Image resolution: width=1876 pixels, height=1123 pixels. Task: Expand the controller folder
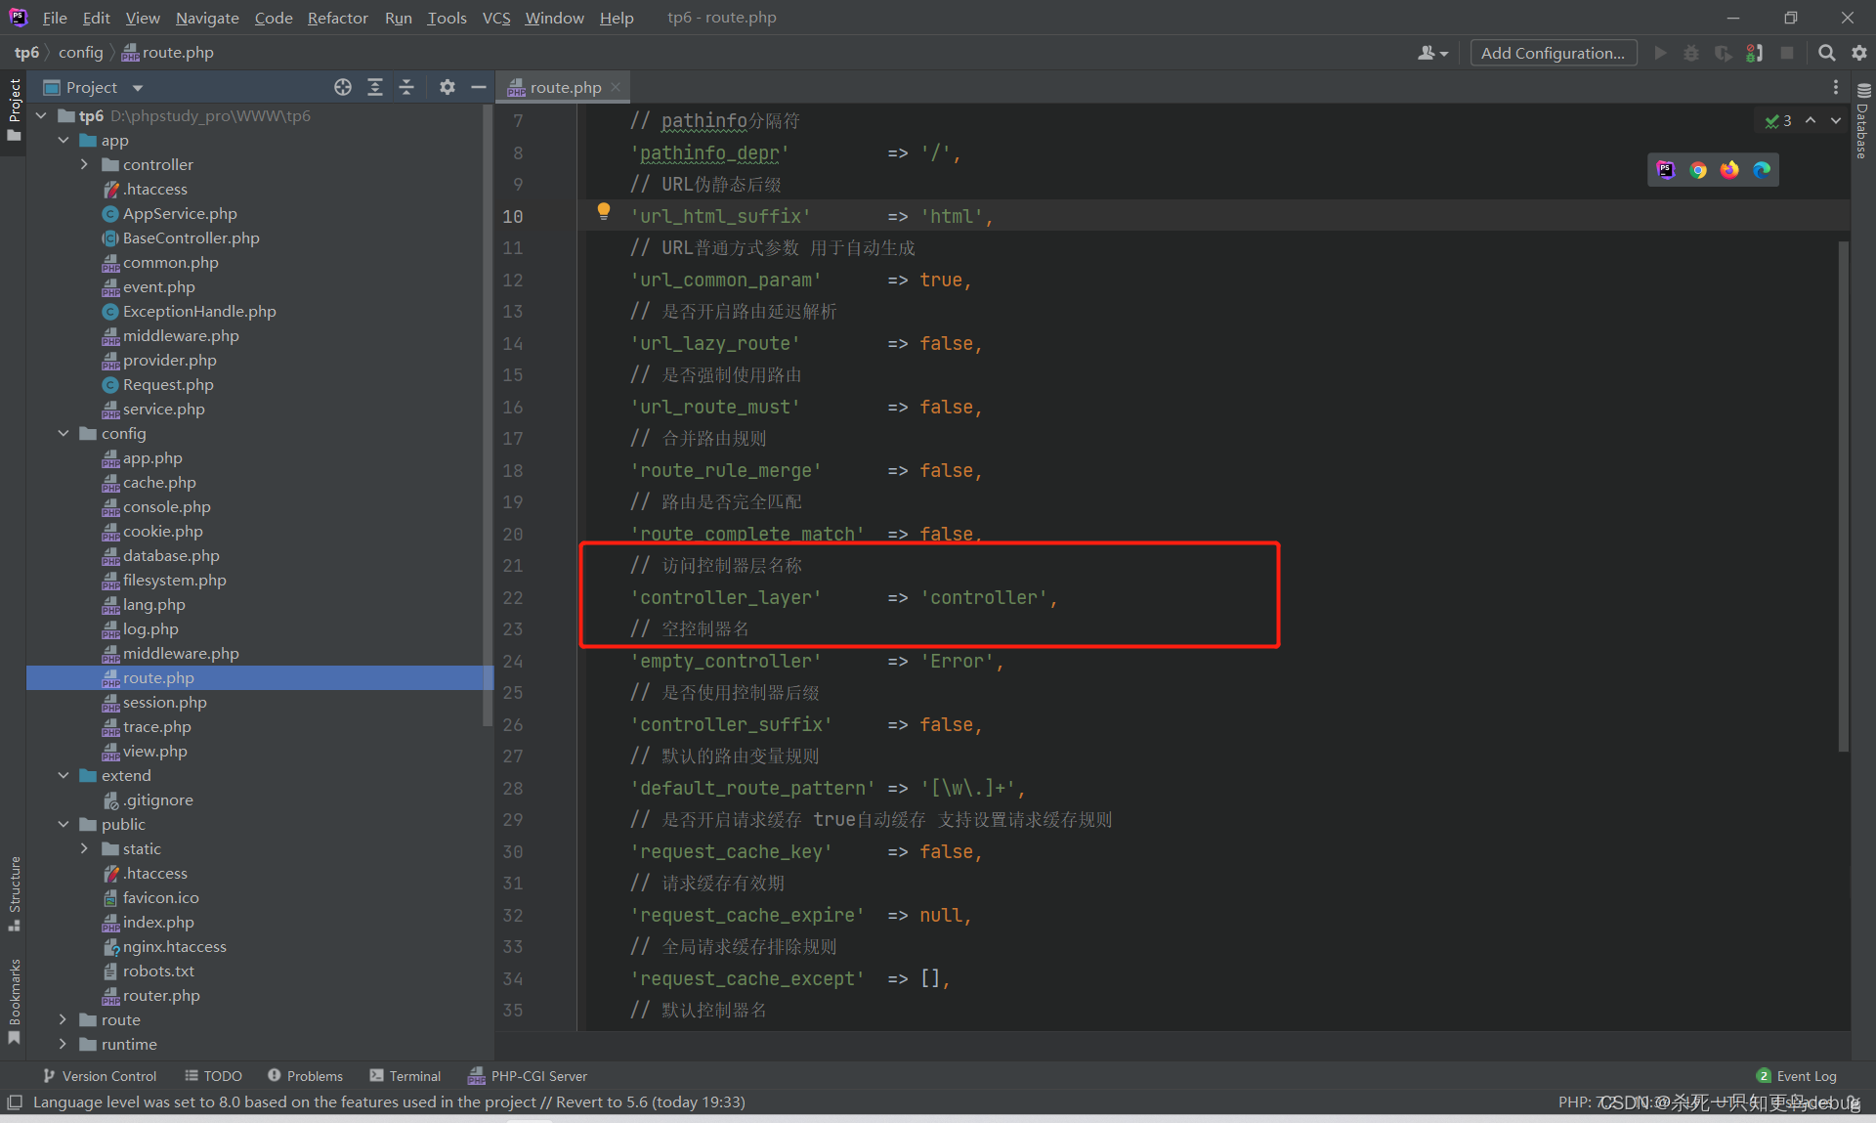(x=85, y=164)
